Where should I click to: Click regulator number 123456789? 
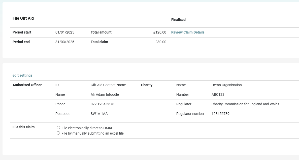(x=220, y=114)
